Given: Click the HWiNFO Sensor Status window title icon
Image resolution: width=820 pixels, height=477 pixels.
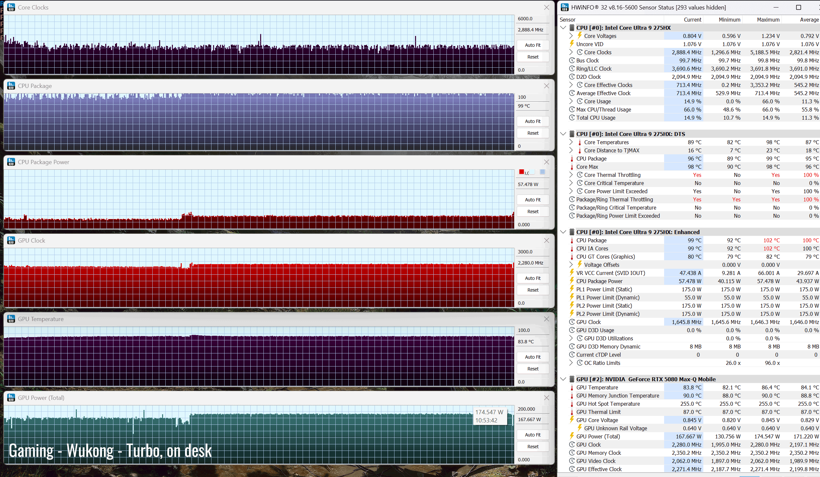Looking at the screenshot, I should pos(565,7).
